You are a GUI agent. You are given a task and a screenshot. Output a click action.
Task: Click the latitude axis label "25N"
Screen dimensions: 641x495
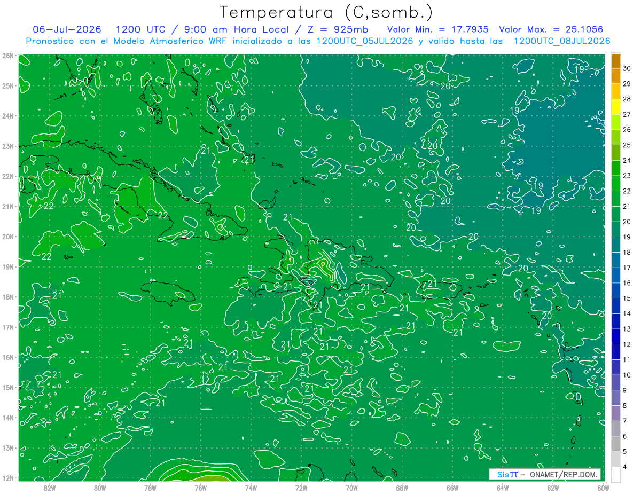click(7, 85)
